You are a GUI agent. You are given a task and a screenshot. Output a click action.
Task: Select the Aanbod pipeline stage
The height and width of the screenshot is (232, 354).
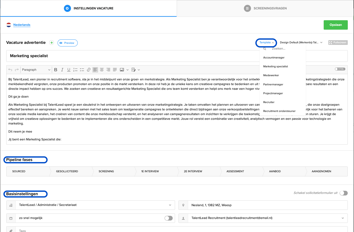point(284,171)
